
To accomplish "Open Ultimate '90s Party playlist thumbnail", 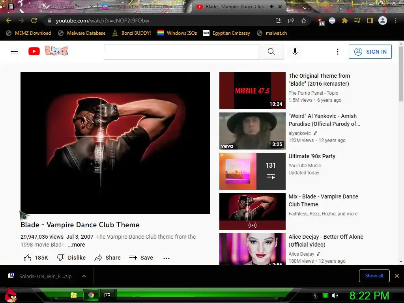I will coord(252,171).
